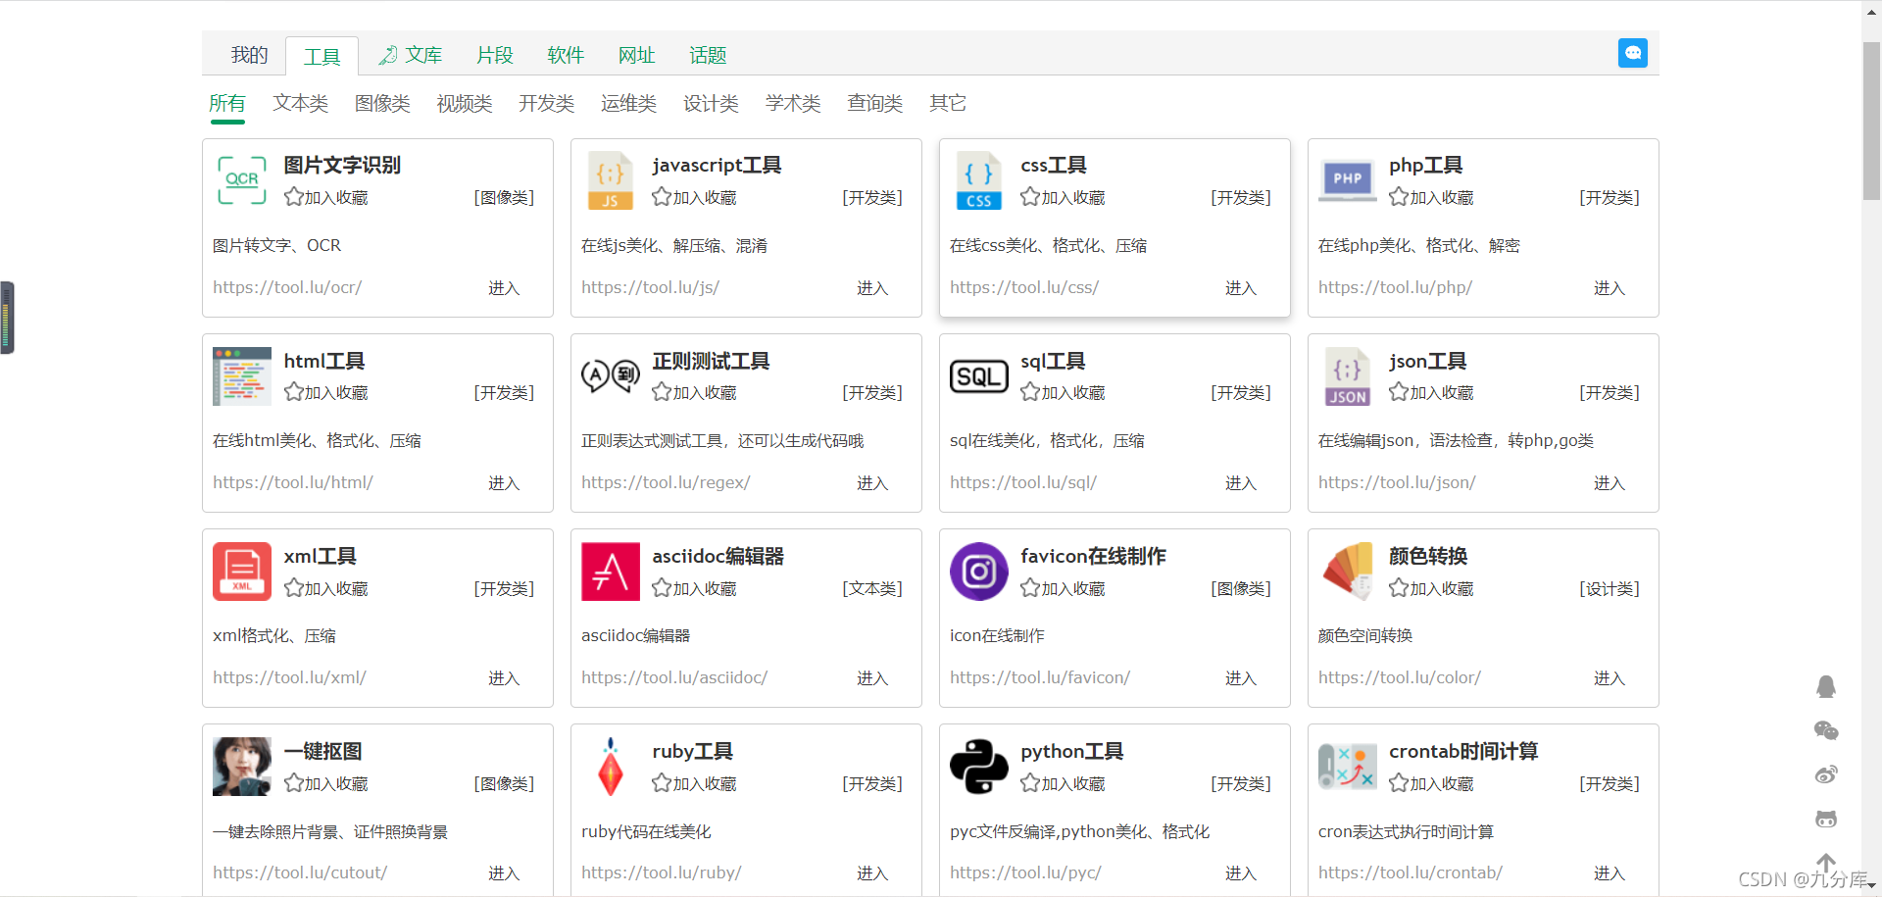Click the asciidoc编辑器 title
This screenshot has width=1882, height=897.
pos(718,556)
